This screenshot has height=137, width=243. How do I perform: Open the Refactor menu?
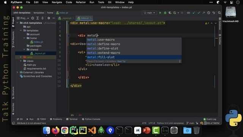(x=81, y=2)
